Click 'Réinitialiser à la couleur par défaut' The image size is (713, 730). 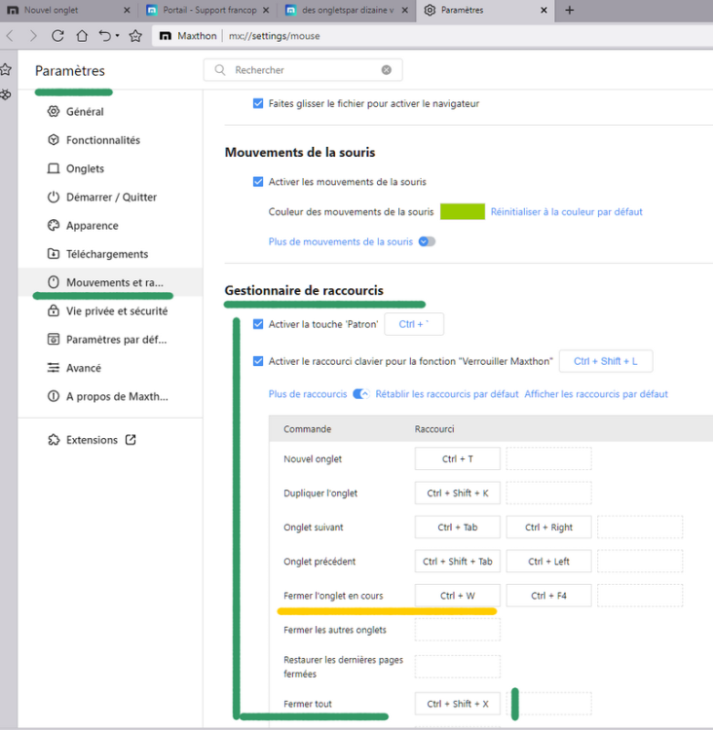tap(566, 211)
